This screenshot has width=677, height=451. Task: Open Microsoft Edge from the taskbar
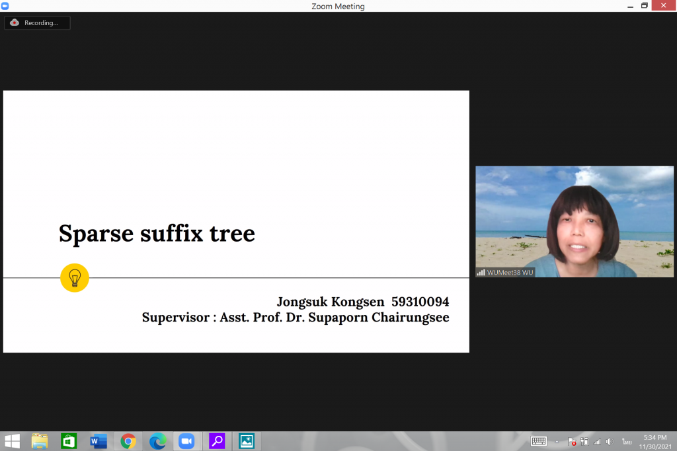pyautogui.click(x=157, y=441)
